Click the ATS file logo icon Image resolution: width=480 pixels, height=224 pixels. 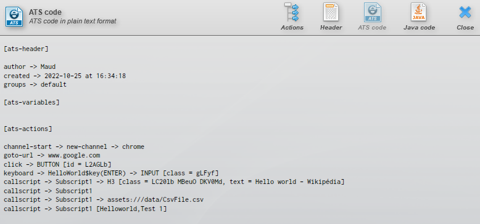pyautogui.click(x=14, y=17)
